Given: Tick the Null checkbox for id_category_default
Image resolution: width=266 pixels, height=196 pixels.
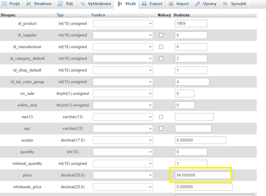Looking at the screenshot, I should (161, 58).
